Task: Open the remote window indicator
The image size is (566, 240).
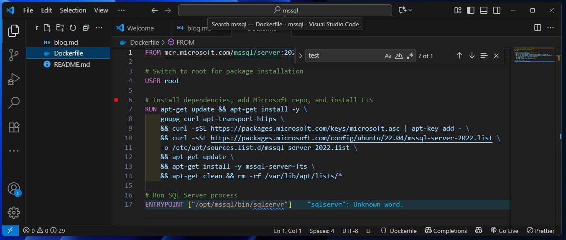Action: [x=10, y=230]
